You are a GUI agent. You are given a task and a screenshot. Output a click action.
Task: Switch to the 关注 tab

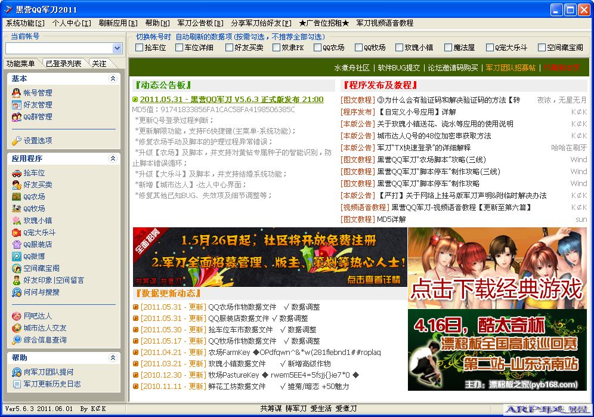coord(99,64)
